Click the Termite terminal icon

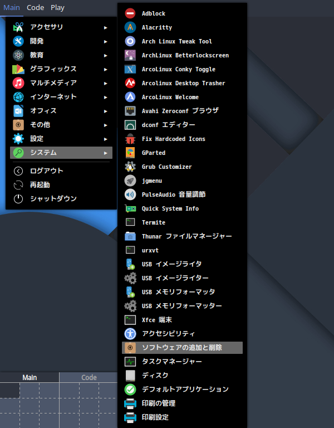coord(130,222)
